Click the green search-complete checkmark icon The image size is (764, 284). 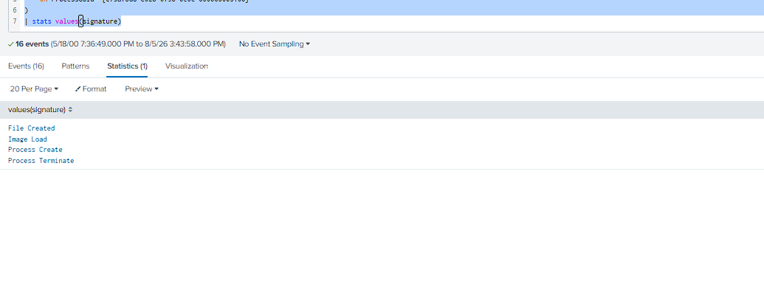point(11,44)
